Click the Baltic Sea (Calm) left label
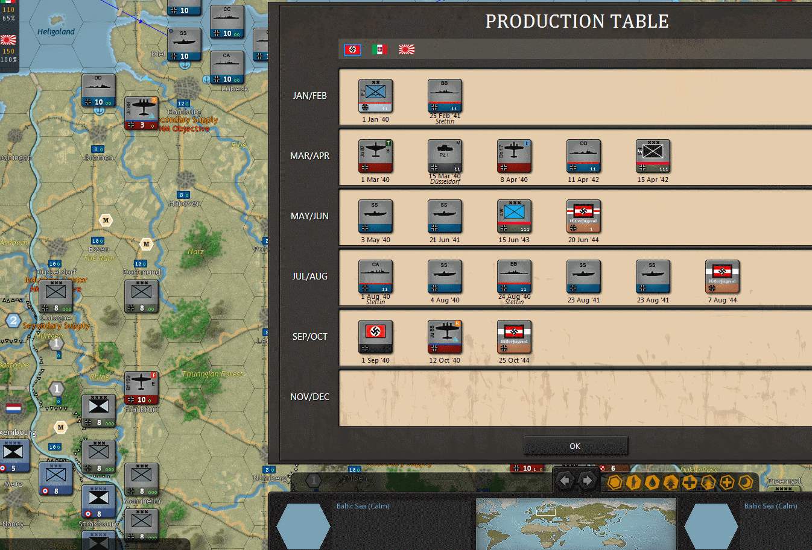Image resolution: width=812 pixels, height=550 pixels. [x=363, y=506]
